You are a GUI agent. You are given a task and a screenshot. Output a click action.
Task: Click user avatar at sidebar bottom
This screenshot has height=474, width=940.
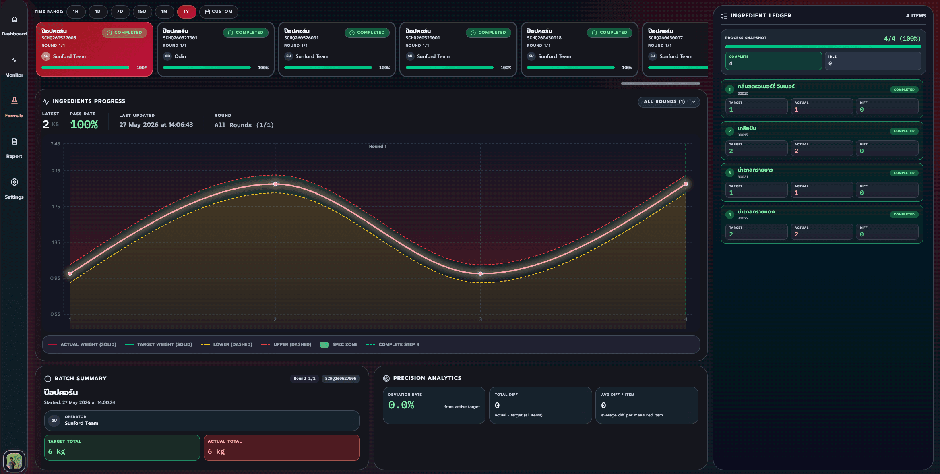point(14,461)
